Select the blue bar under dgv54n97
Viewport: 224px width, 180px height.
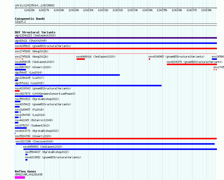tap(67, 75)
